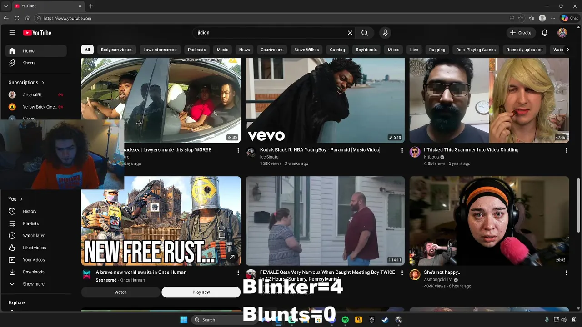Open the Kodak Black Paranoid thumbnail
The image size is (582, 327).
coord(325,100)
